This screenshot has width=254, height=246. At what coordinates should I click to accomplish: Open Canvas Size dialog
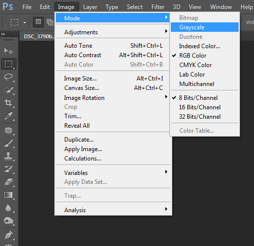113,88
